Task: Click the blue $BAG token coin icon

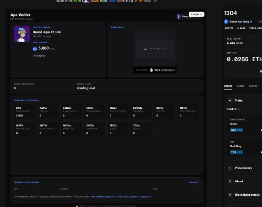Action: 35,49
